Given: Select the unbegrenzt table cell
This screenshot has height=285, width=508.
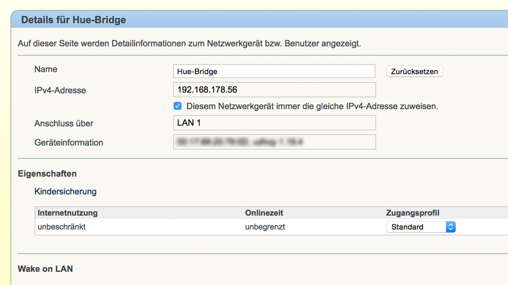Looking at the screenshot, I should pyautogui.click(x=265, y=227).
